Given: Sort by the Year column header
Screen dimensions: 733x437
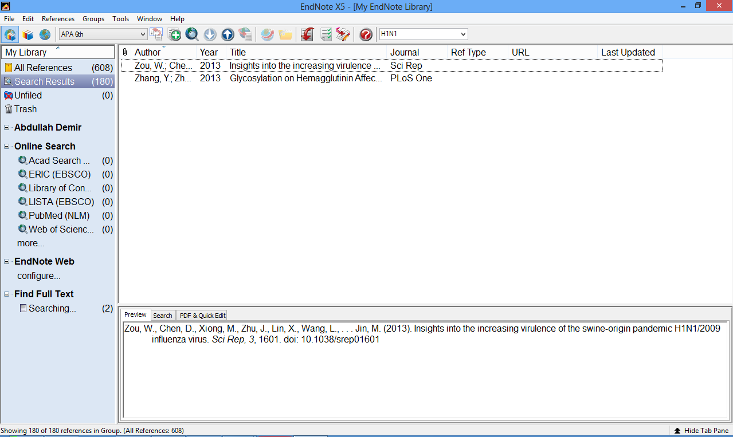Looking at the screenshot, I should pos(211,52).
